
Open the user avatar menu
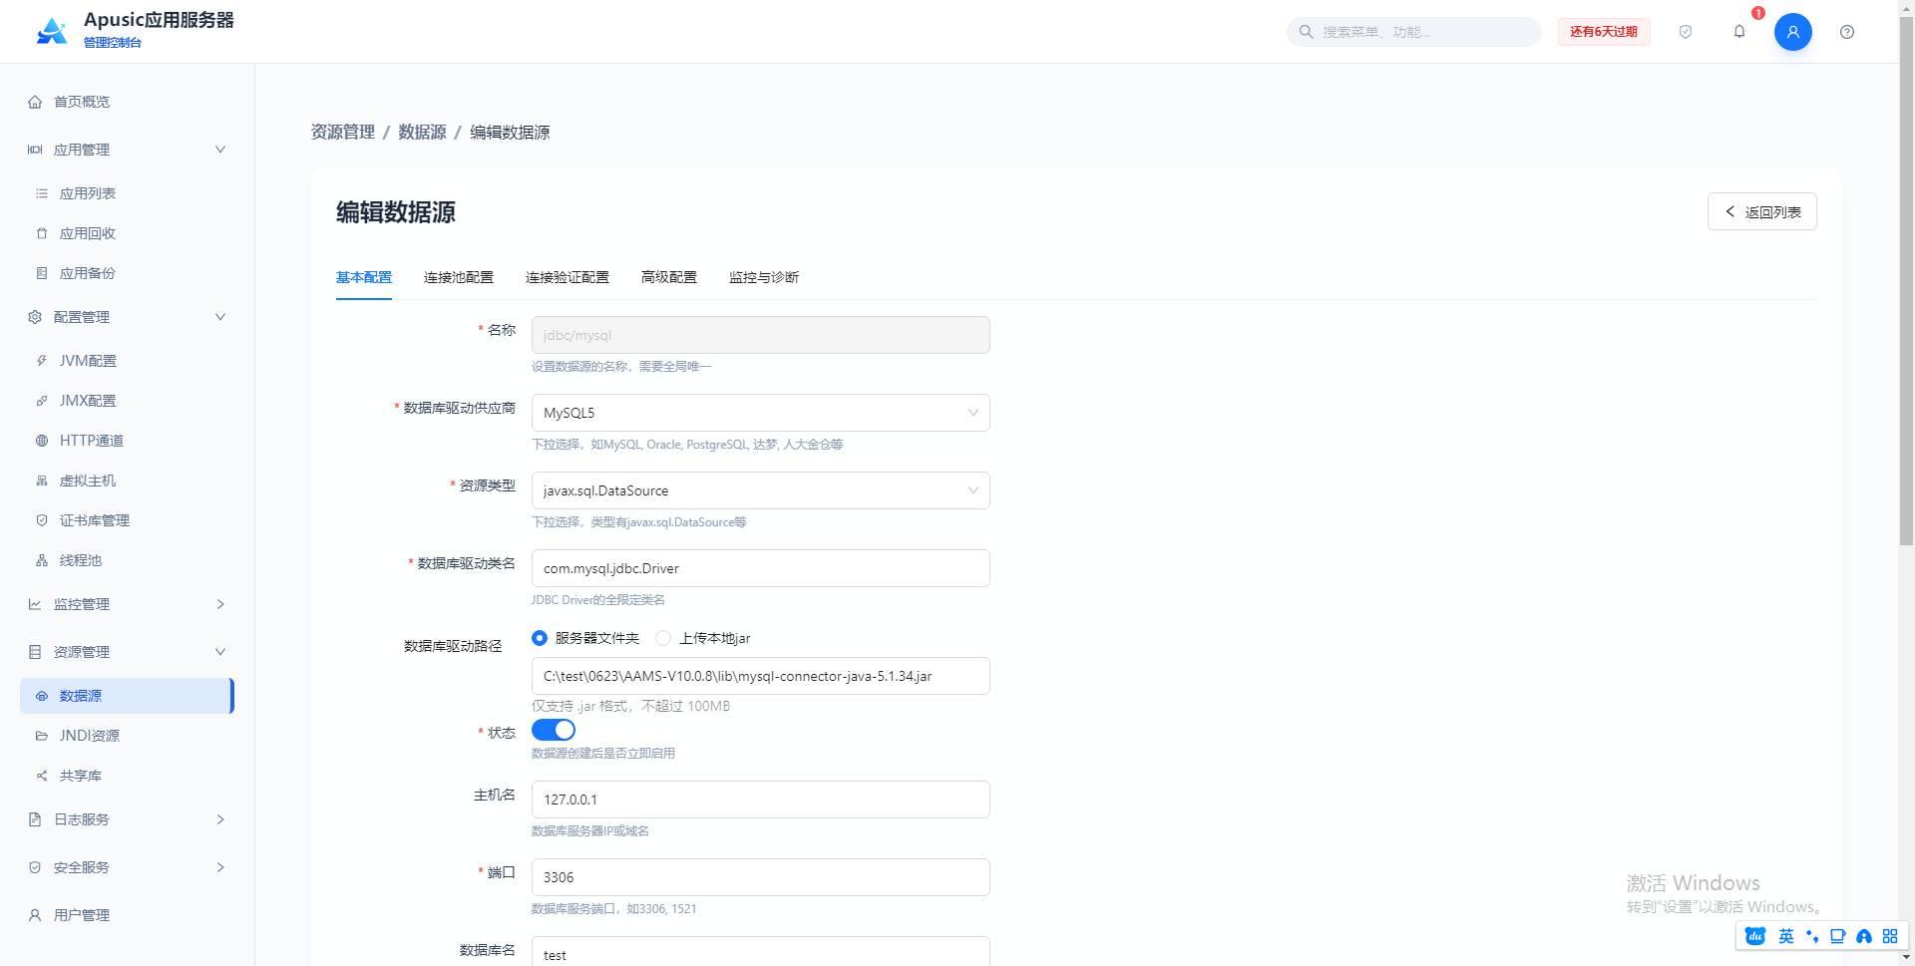pos(1792,32)
